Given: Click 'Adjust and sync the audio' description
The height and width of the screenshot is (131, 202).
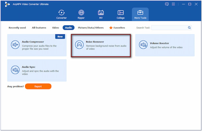Looking at the screenshot, I should (x=40, y=73).
